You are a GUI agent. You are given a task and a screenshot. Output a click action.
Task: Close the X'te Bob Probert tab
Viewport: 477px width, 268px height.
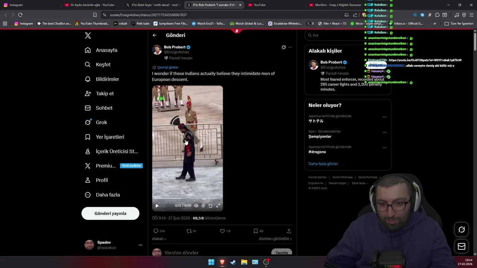coord(240,5)
